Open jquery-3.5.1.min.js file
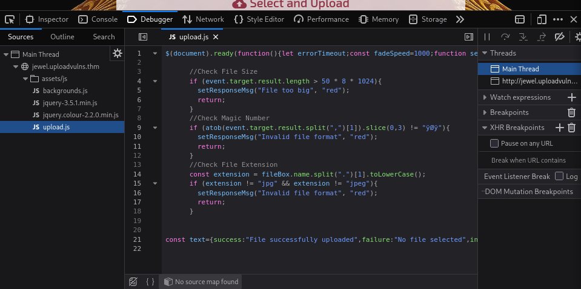 coord(70,103)
